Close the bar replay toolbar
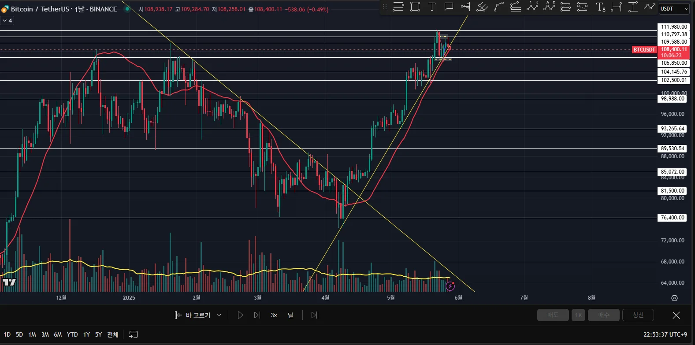This screenshot has height=345, width=695. coord(676,315)
